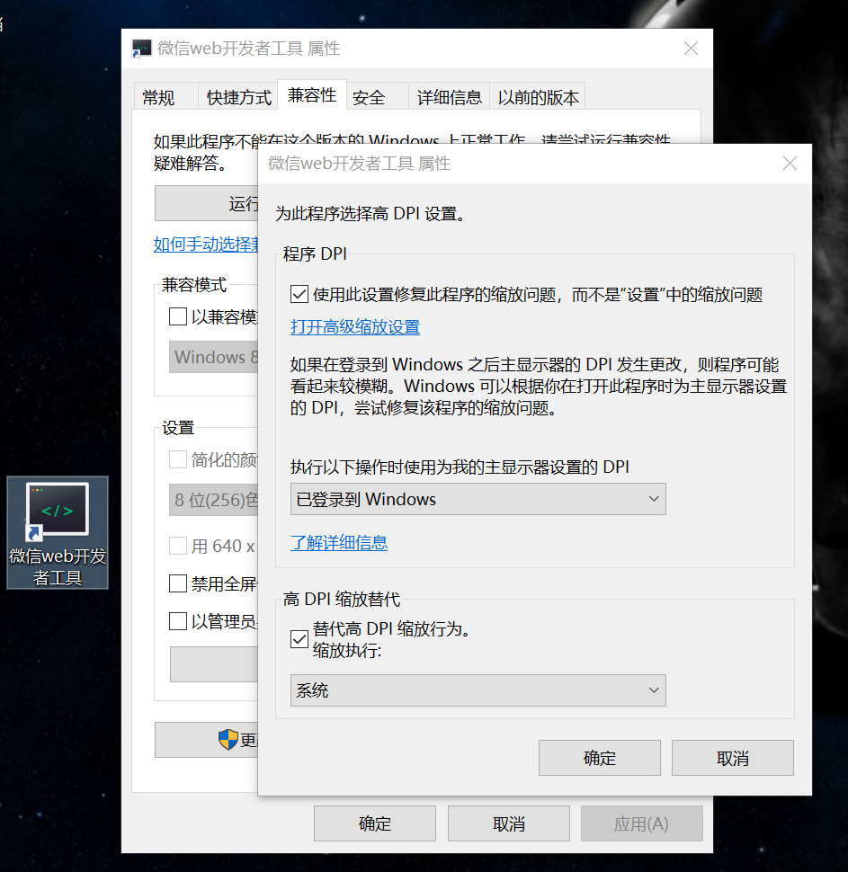Open the 以前的版本 tab
The width and height of the screenshot is (848, 872).
click(538, 97)
